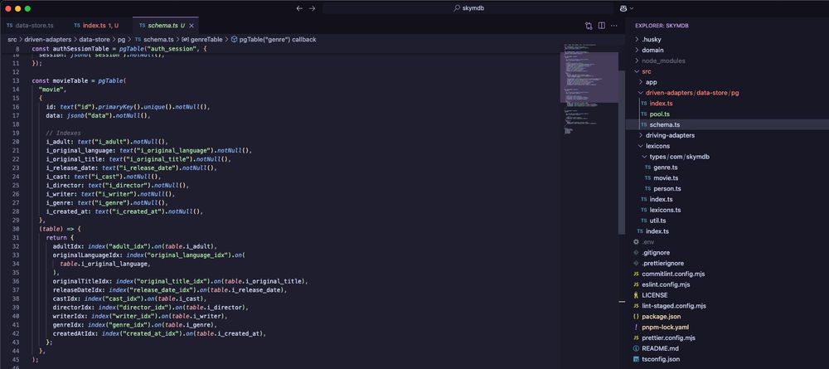Click the // Indexes comment
The width and height of the screenshot is (829, 369).
(x=63, y=133)
